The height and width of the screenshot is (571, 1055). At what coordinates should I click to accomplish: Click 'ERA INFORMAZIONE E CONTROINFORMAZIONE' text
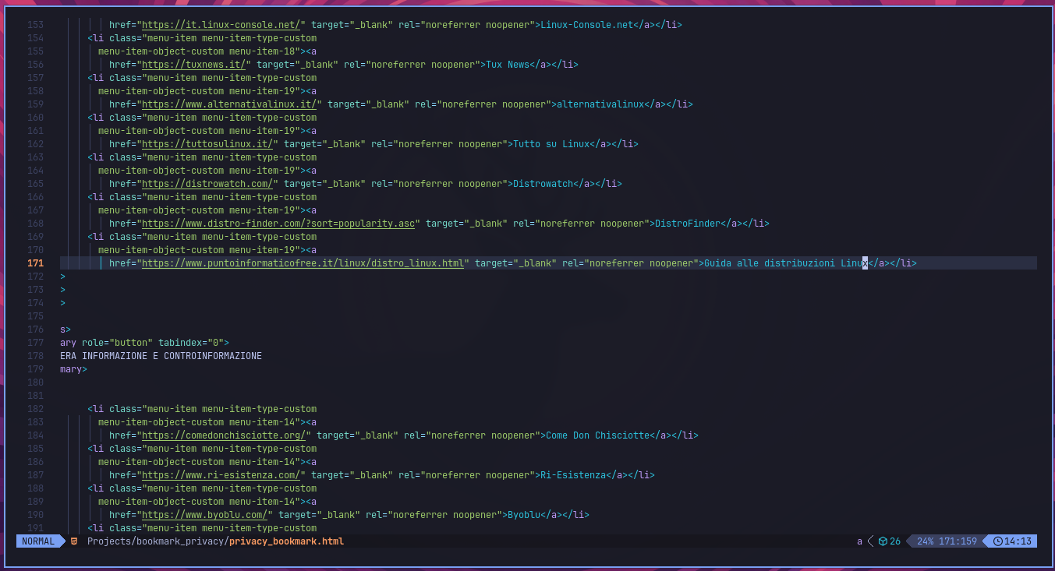click(x=161, y=356)
